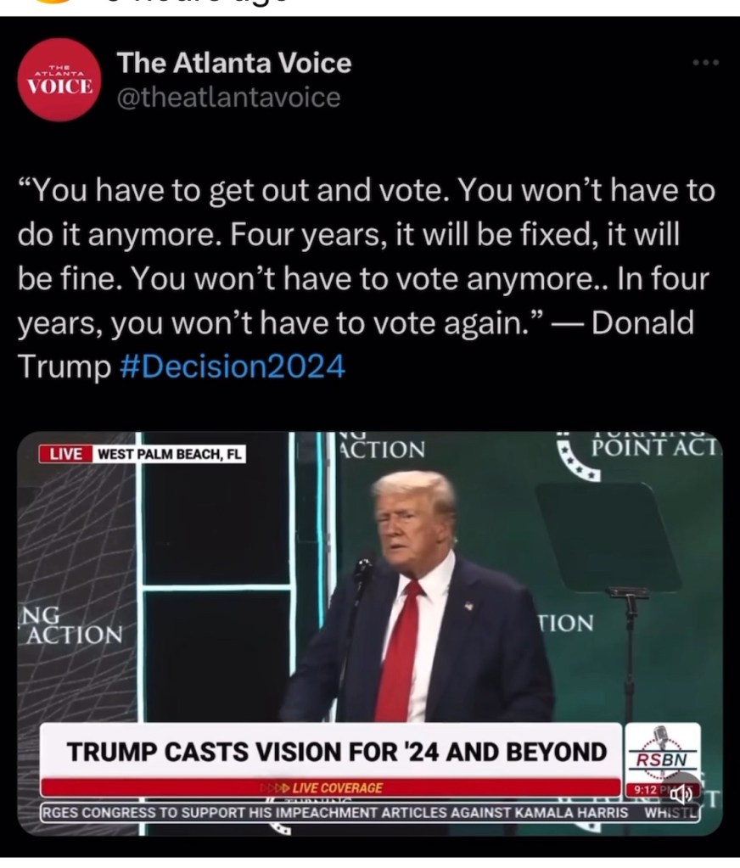The height and width of the screenshot is (868, 740).
Task: Click the Trump Casts Vision headline banner
Action: click(332, 751)
